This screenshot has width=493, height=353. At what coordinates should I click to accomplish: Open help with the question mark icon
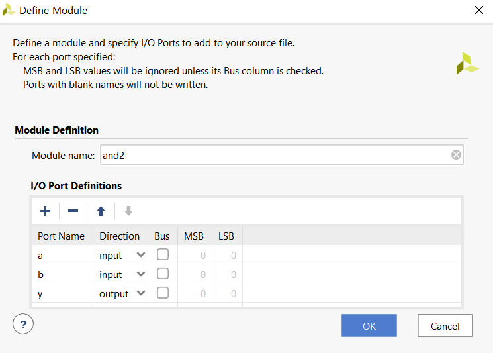click(23, 324)
